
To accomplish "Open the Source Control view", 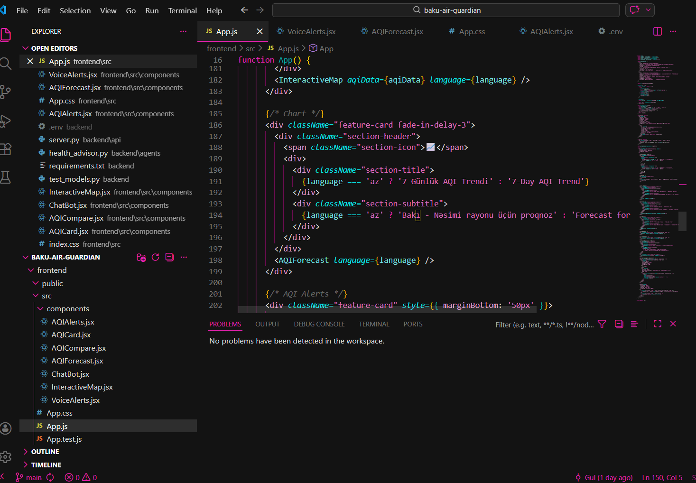I will (6, 92).
